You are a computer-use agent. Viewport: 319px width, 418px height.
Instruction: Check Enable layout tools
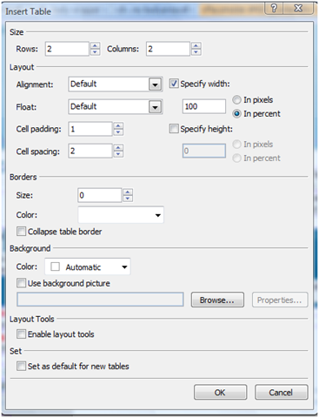21,334
